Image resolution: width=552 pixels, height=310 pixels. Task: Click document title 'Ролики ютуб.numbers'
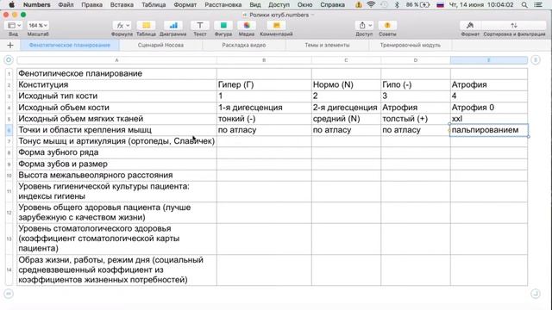279,15
